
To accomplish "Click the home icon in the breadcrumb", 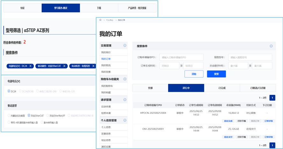I will [100, 20].
